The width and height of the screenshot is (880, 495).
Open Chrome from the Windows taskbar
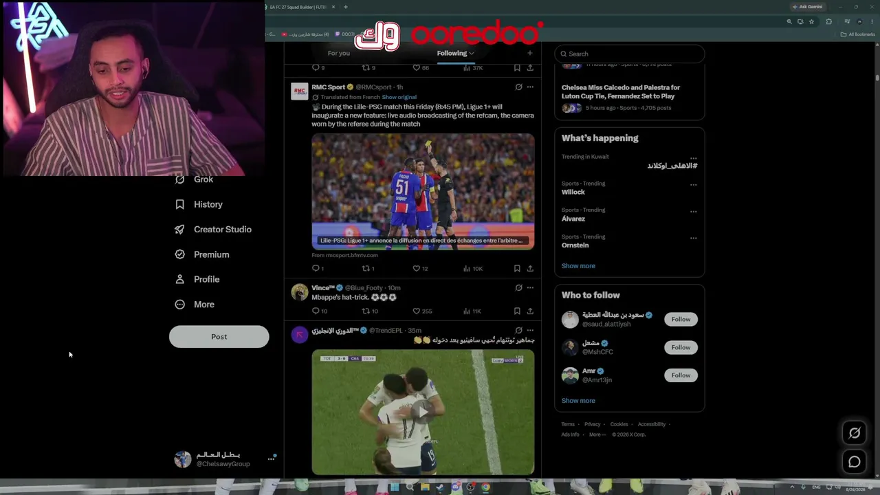tap(485, 487)
